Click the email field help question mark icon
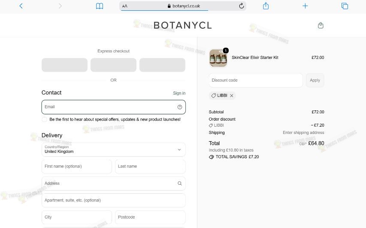366x228 pixels. [x=180, y=107]
